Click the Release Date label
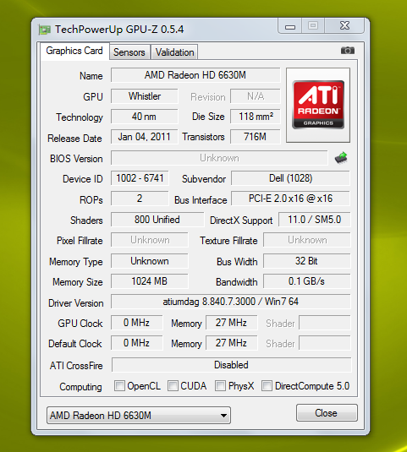The width and height of the screenshot is (407, 452). click(x=74, y=139)
